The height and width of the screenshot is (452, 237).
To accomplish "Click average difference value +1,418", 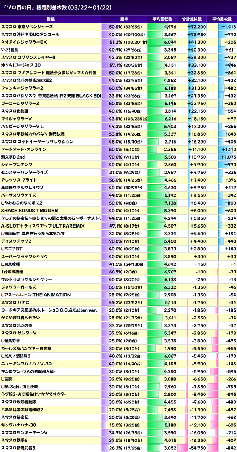I will coord(228,27).
